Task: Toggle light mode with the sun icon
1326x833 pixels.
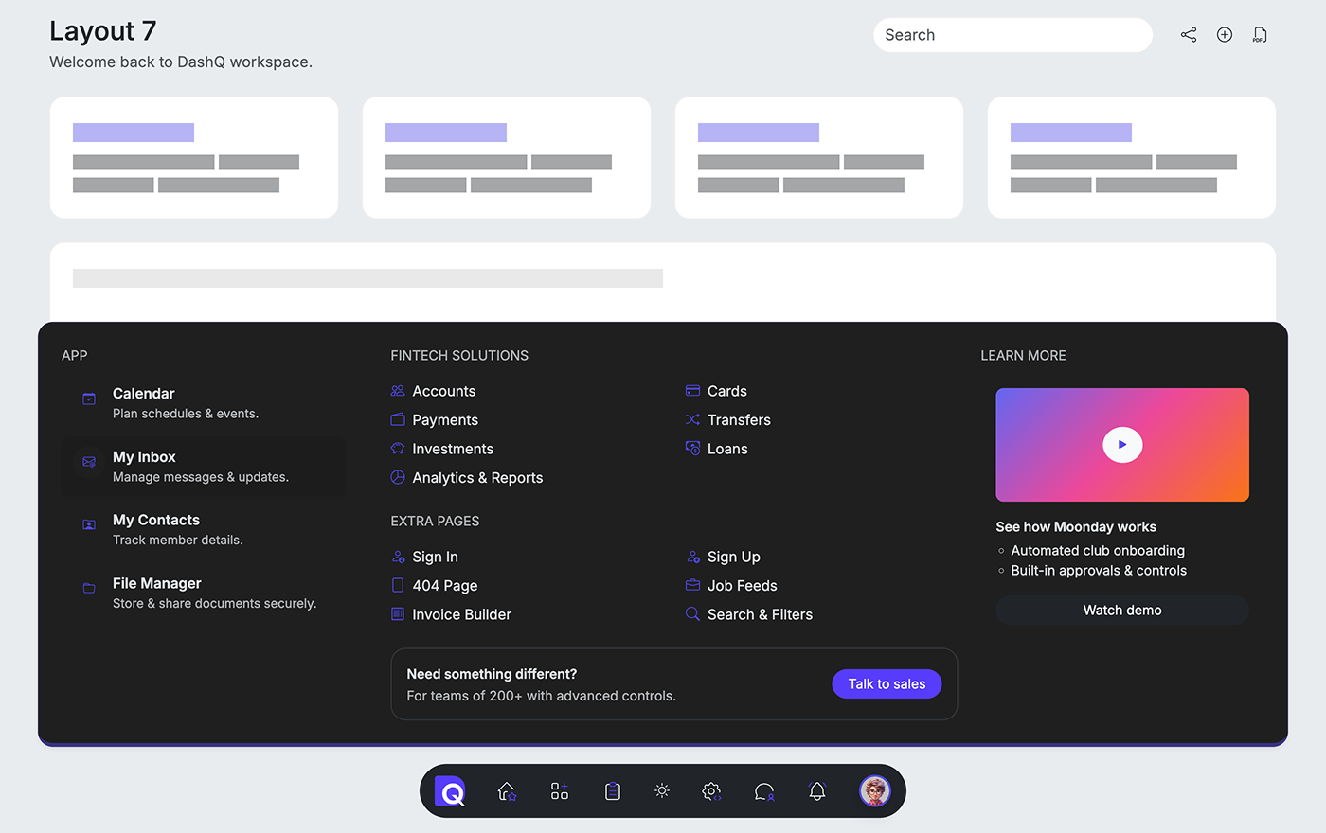Action: [x=662, y=790]
